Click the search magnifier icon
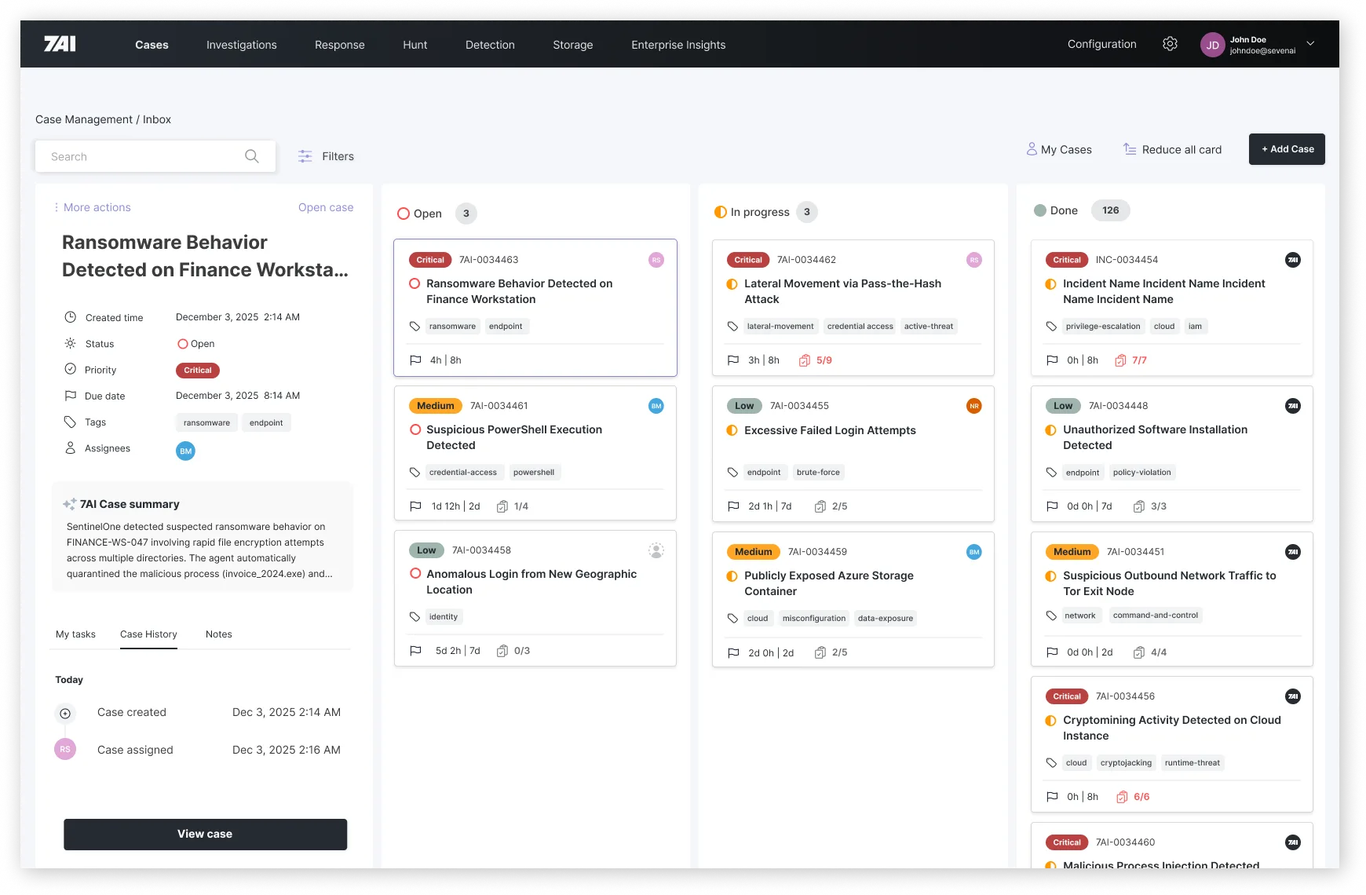This screenshot has height=895, width=1366. coord(252,156)
